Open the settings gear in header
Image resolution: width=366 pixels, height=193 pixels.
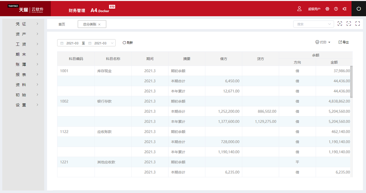[327, 9]
